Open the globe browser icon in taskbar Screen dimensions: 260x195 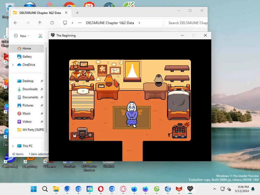(168, 189)
